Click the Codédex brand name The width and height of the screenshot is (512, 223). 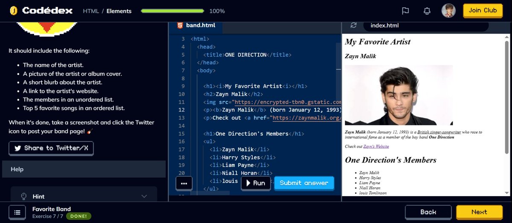47,11
